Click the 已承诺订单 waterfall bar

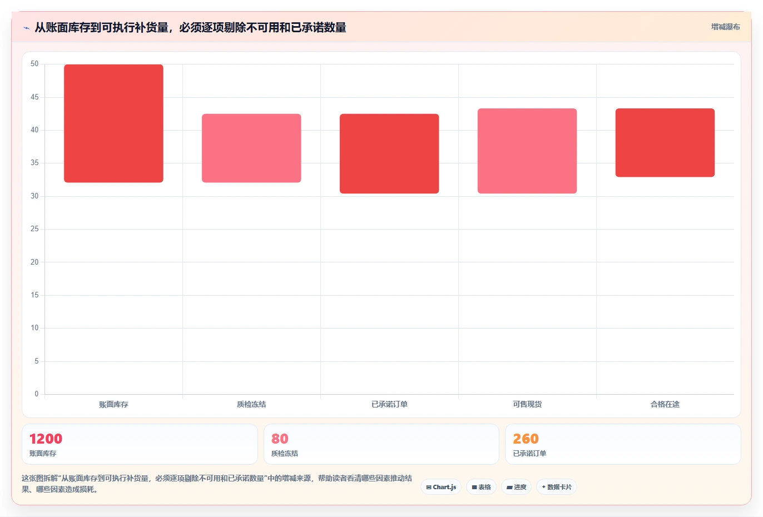(389, 154)
